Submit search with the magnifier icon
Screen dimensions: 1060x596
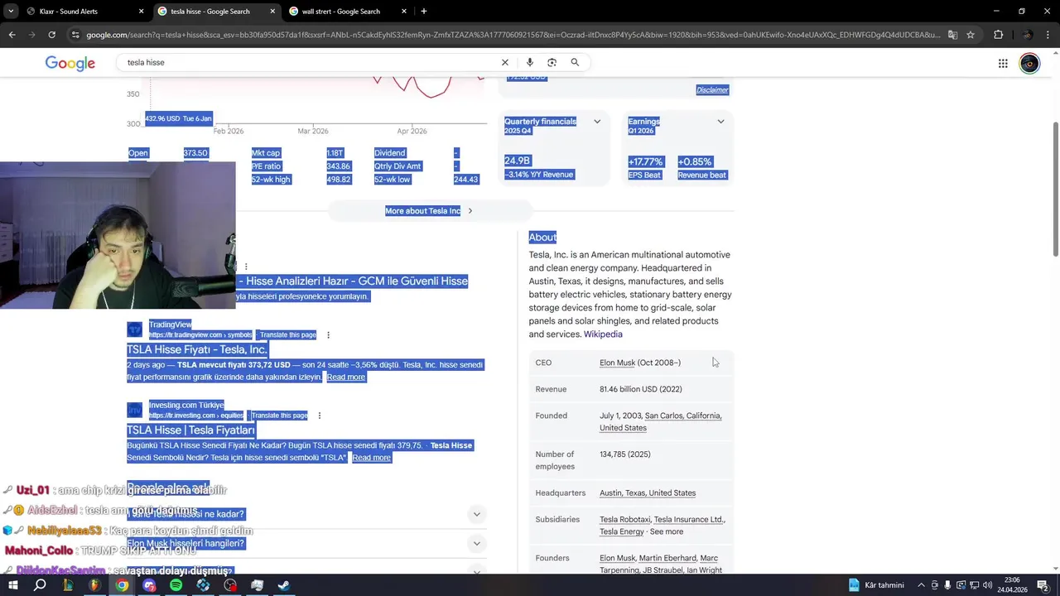pos(575,62)
